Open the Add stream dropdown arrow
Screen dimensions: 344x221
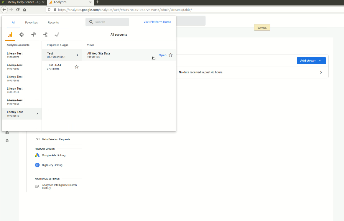[x=320, y=61]
